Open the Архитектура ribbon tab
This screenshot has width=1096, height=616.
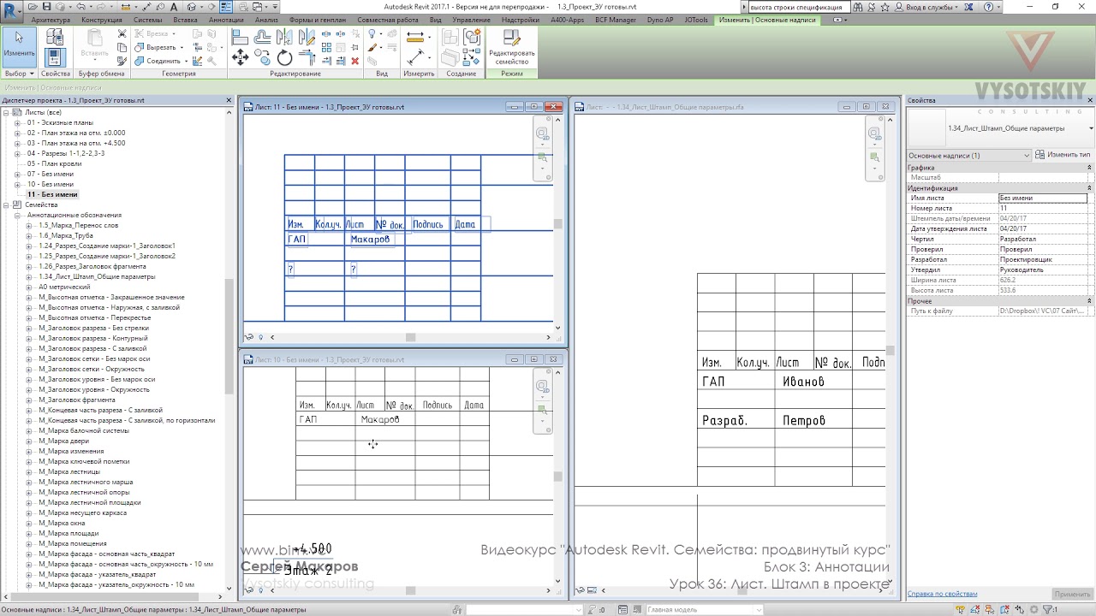tap(51, 19)
